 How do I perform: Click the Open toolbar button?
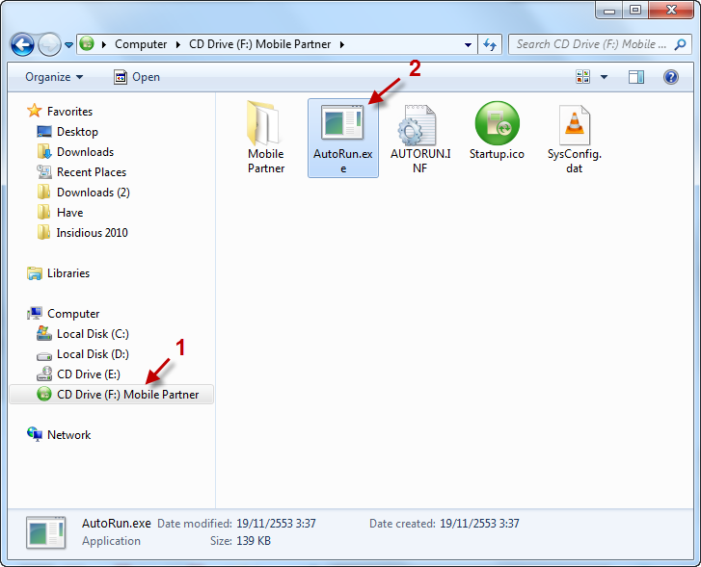137,77
